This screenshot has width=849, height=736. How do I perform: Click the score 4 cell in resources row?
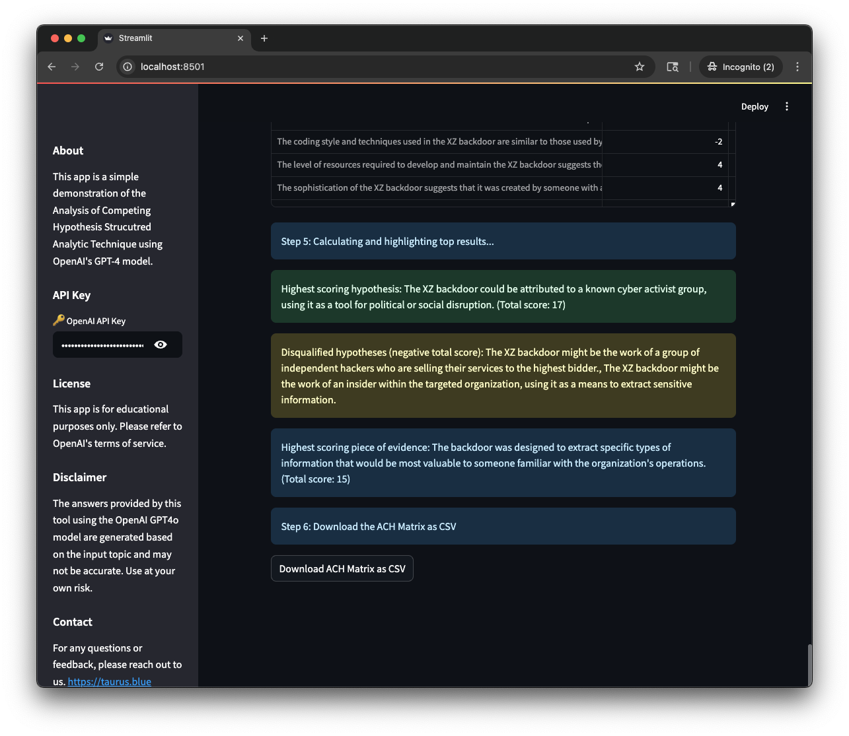[x=665, y=165]
